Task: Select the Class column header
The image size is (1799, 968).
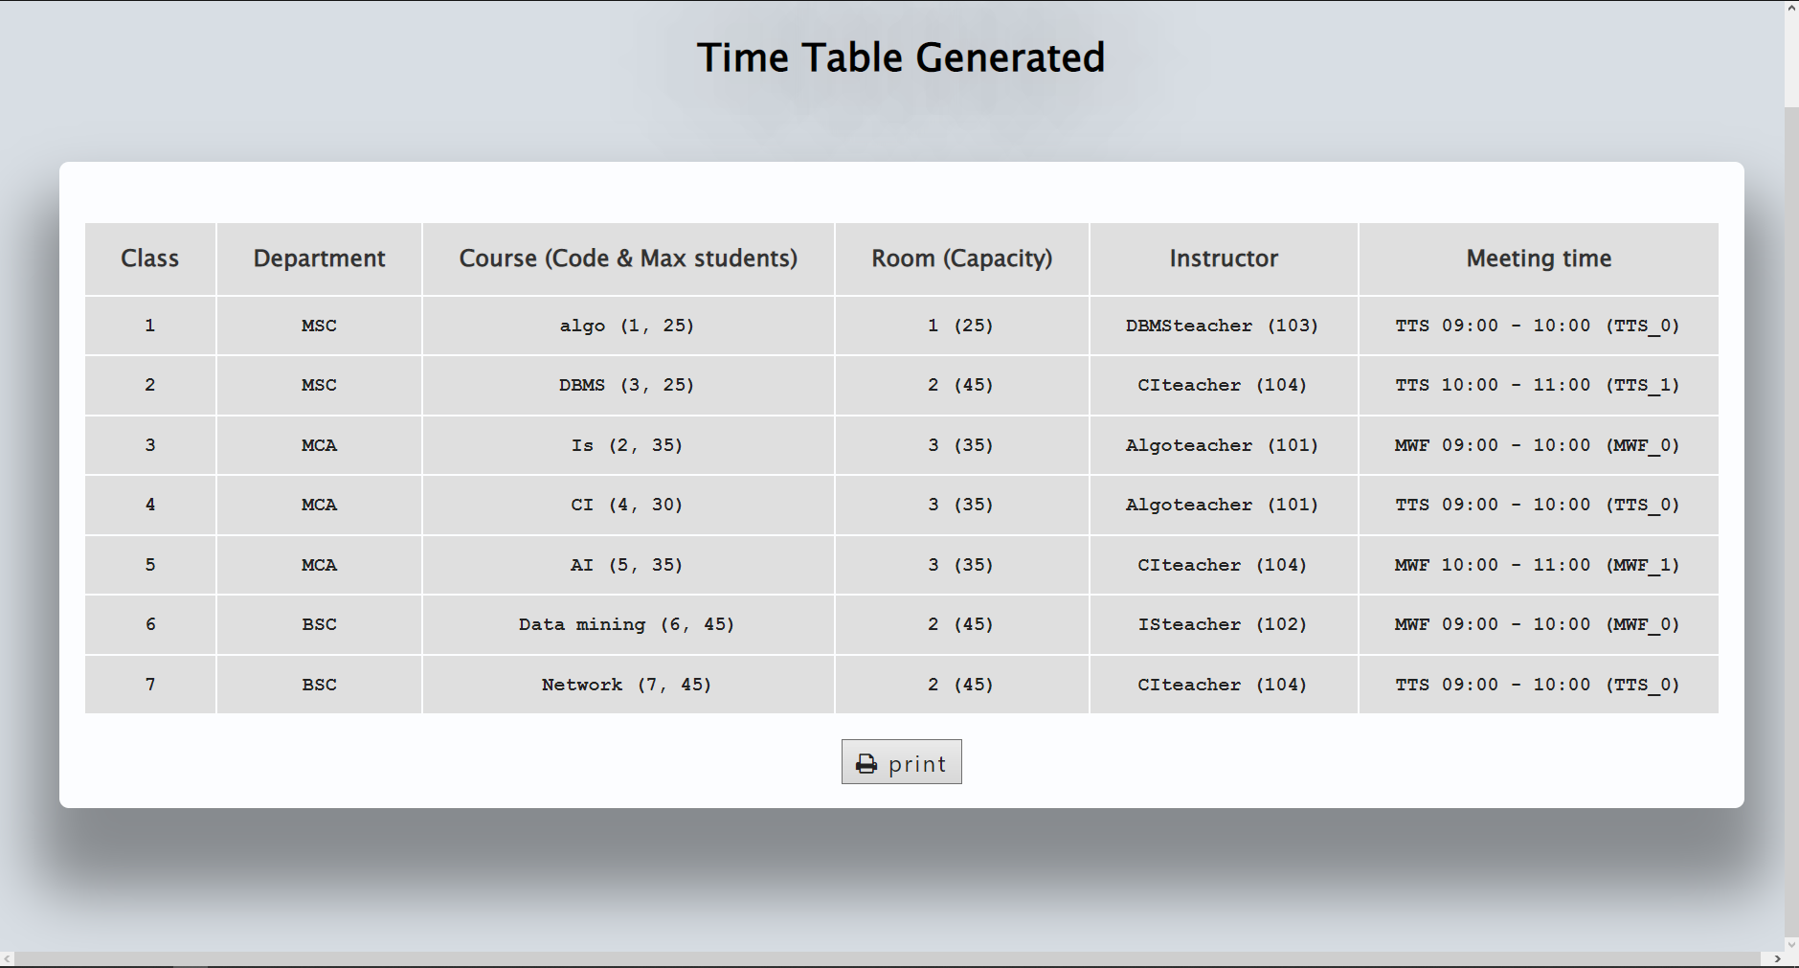Action: click(149, 259)
